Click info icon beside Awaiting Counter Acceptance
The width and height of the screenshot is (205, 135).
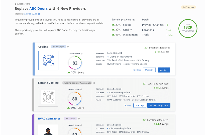pyautogui.click(x=94, y=83)
